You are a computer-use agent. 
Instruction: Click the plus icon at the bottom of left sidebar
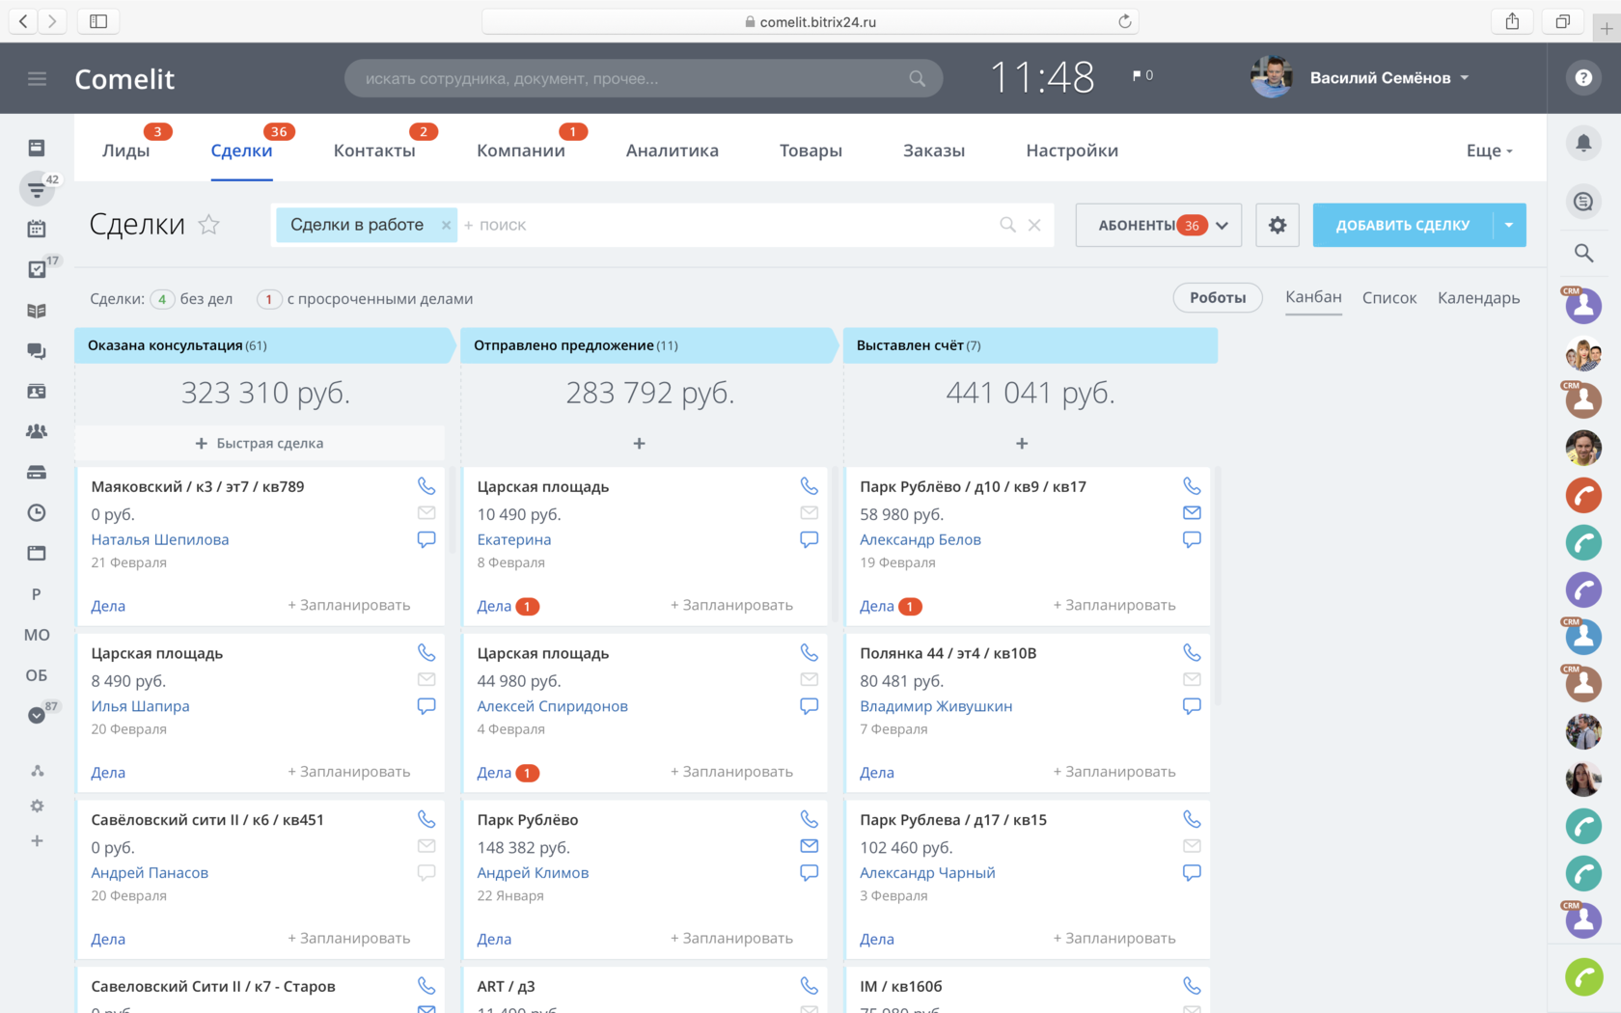pyautogui.click(x=37, y=841)
